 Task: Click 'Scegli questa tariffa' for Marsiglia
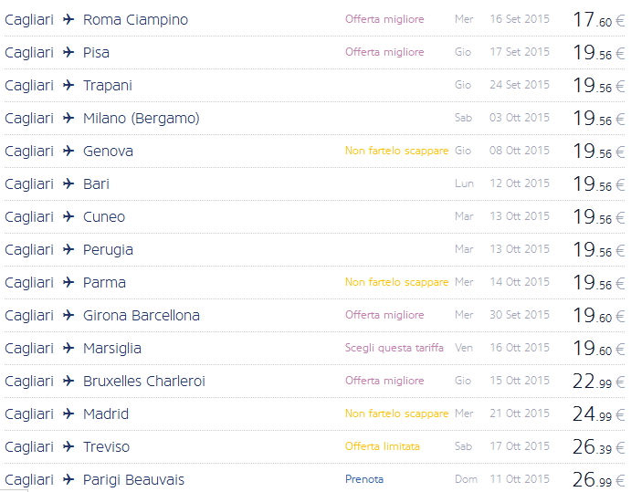tap(394, 348)
